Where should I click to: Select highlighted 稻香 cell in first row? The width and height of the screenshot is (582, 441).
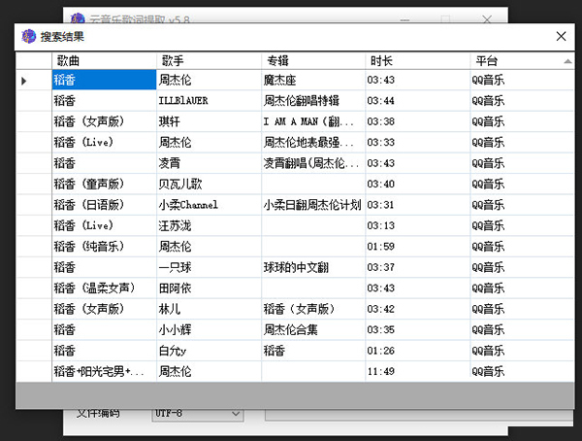(x=105, y=80)
